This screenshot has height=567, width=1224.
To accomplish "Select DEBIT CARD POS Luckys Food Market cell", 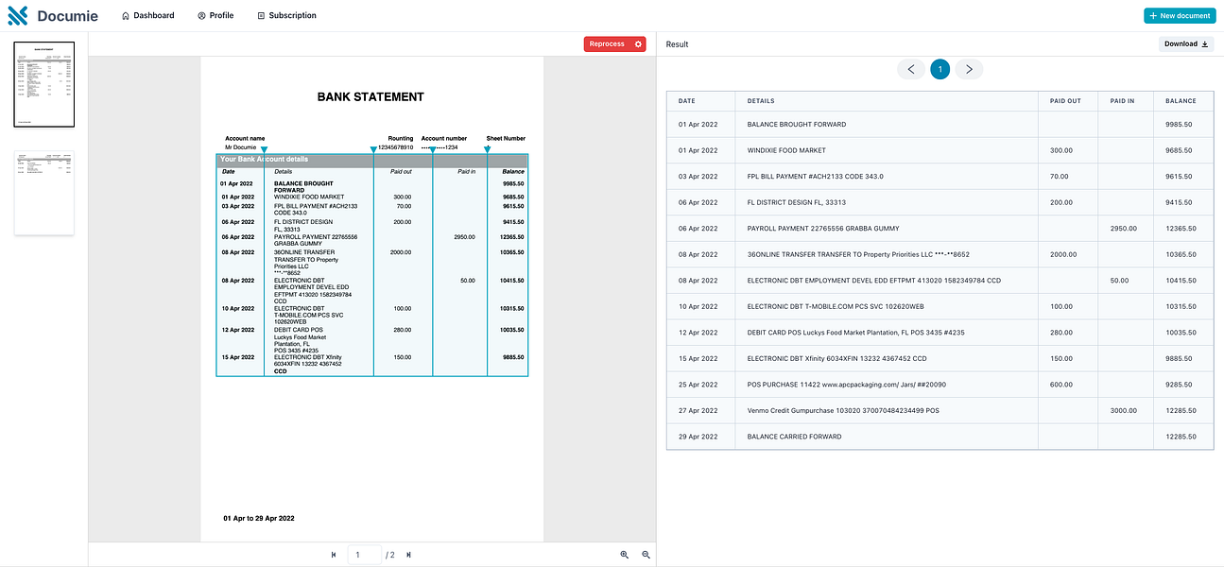I will pos(887,333).
